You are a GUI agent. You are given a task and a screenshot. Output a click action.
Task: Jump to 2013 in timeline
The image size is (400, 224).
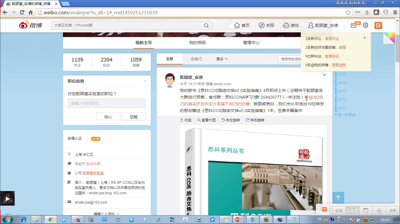pyautogui.click(x=342, y=91)
